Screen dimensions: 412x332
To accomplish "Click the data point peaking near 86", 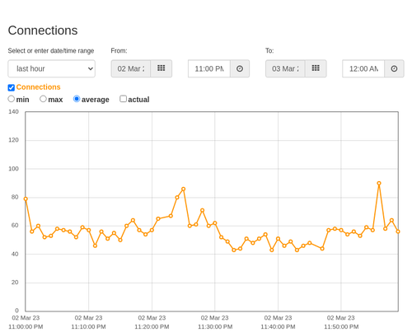I will pyautogui.click(x=184, y=189).
